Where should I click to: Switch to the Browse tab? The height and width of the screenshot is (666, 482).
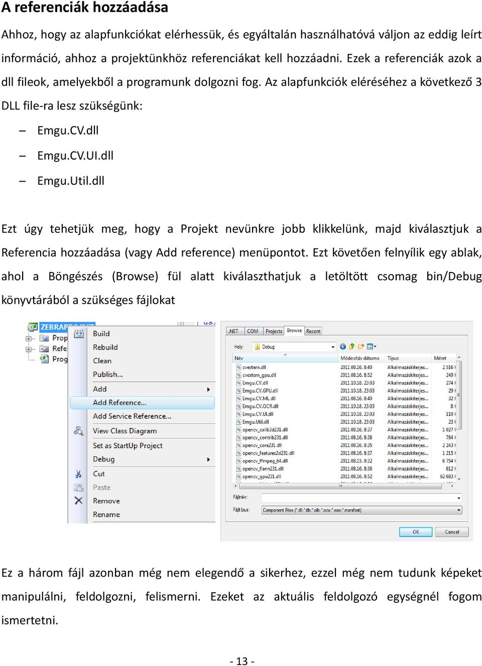tap(295, 330)
